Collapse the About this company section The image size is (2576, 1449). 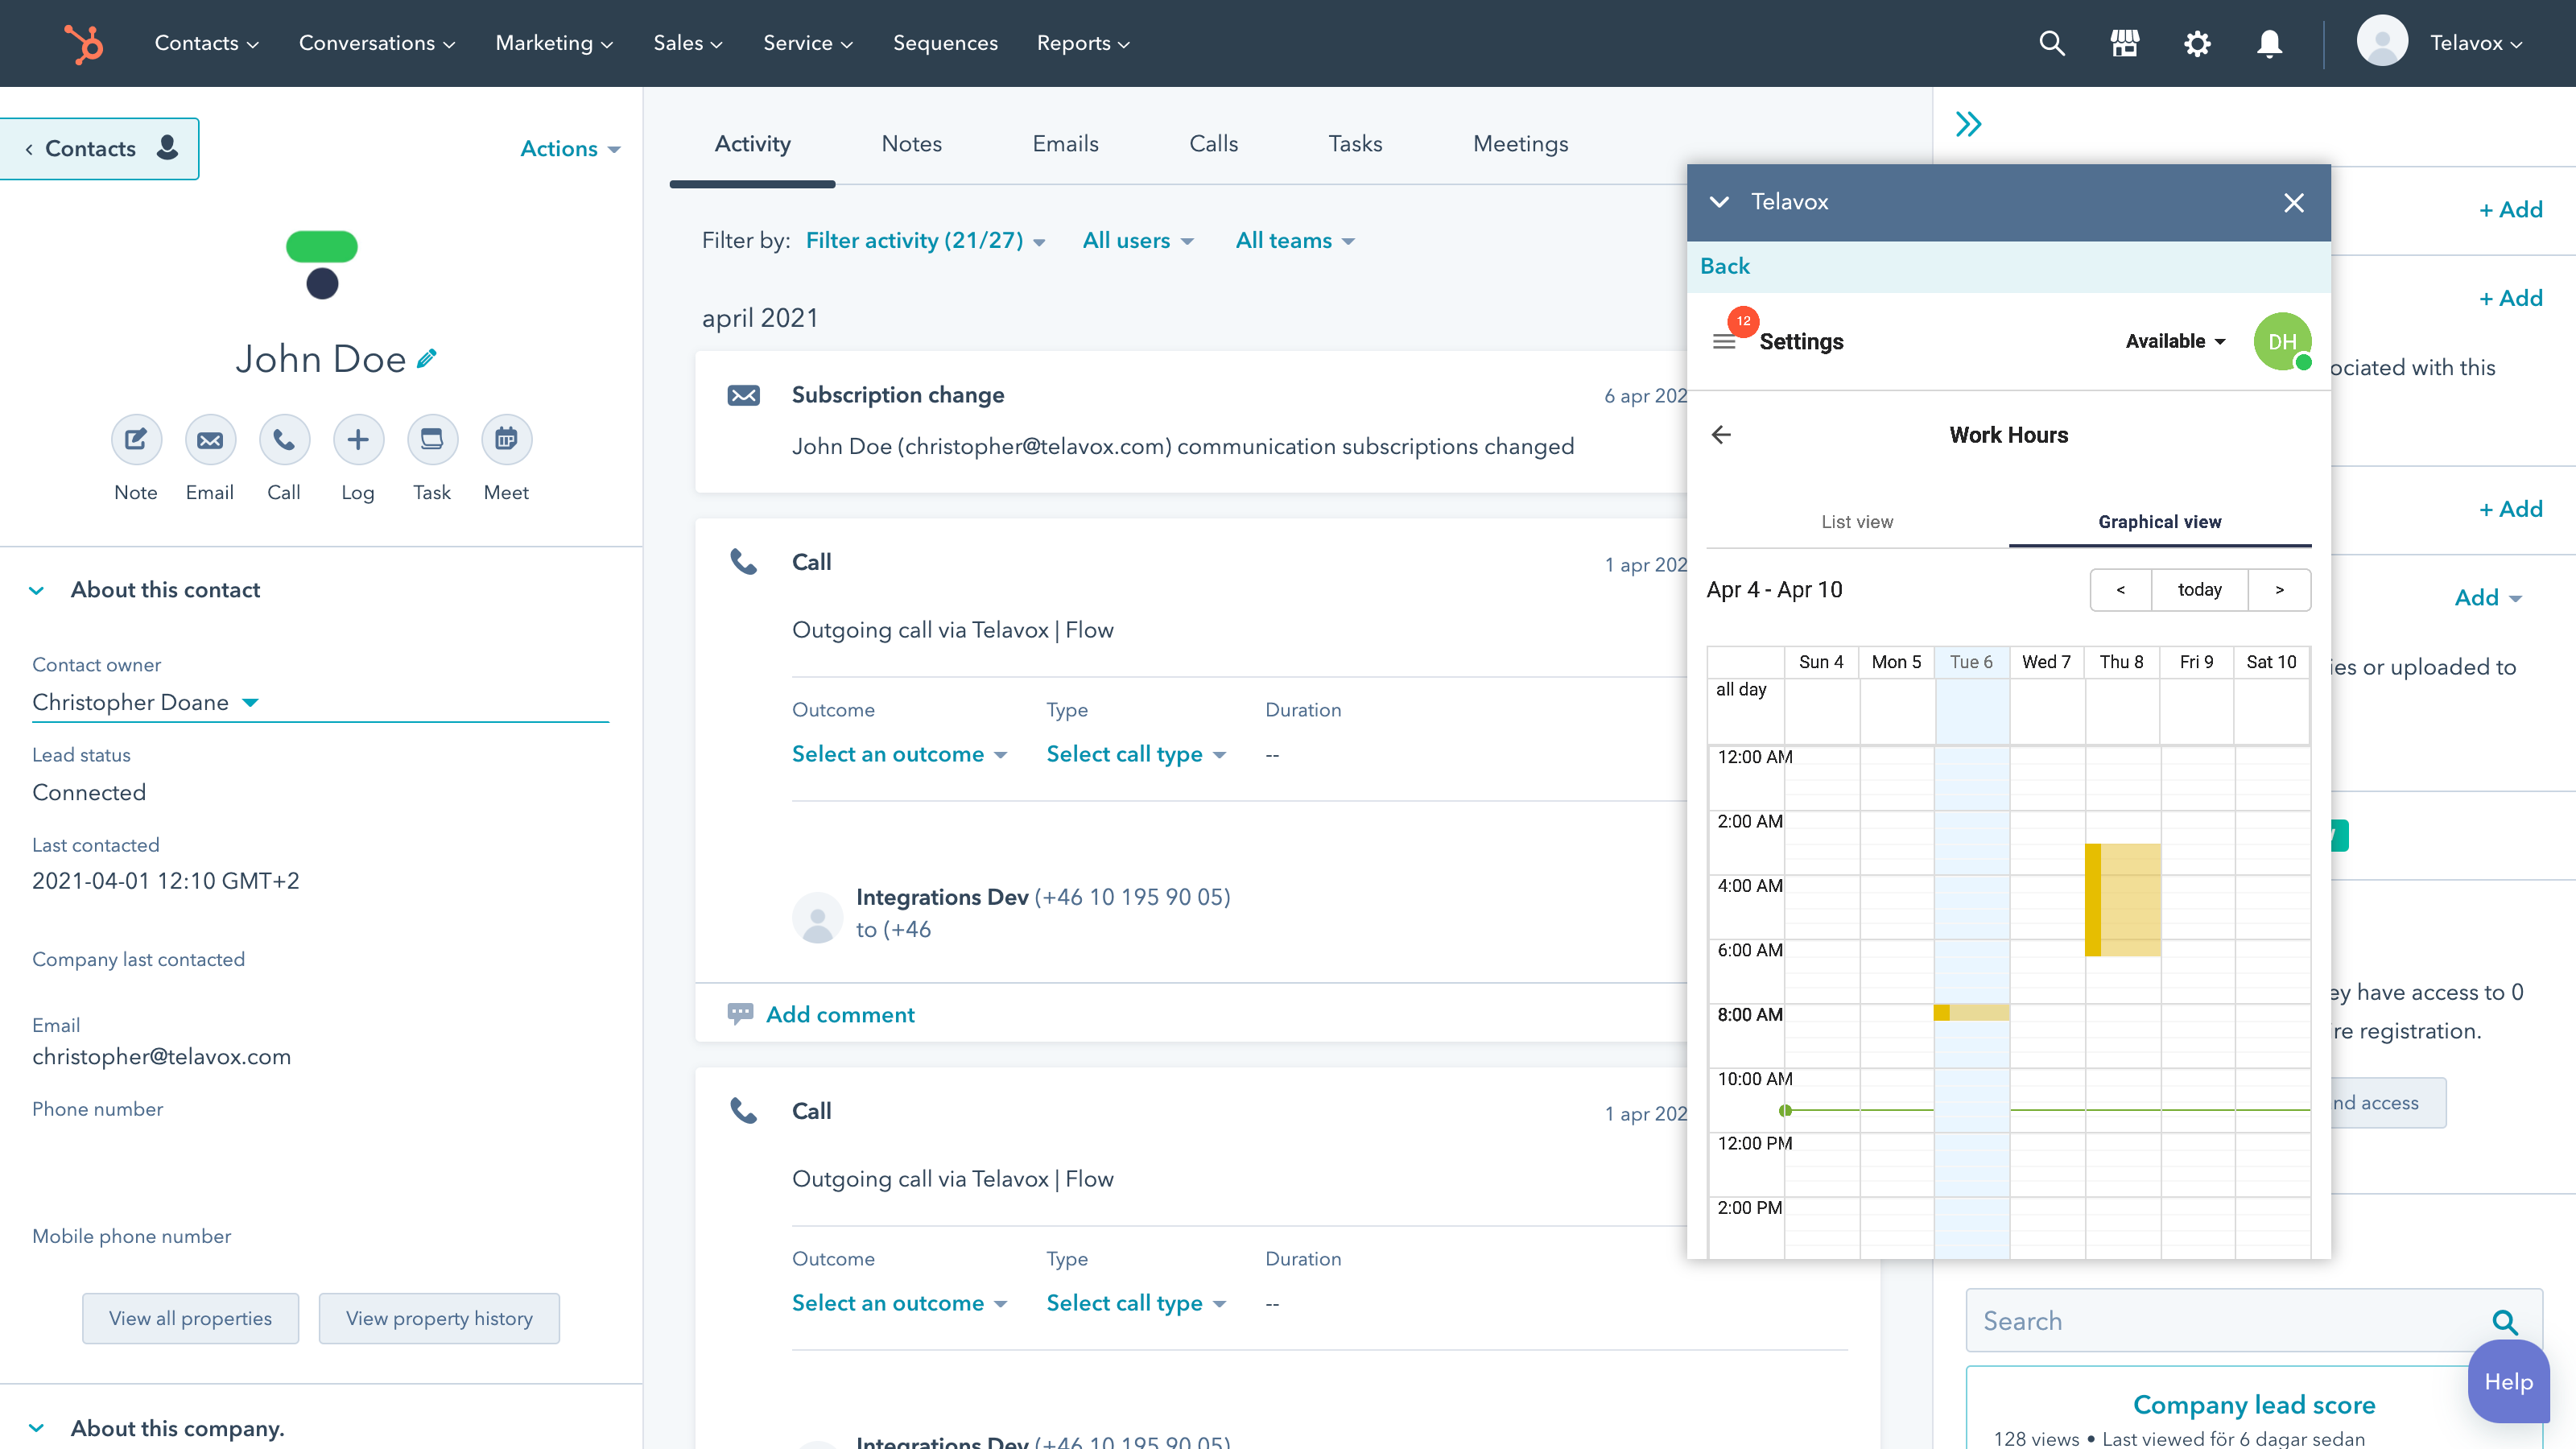(x=36, y=1428)
